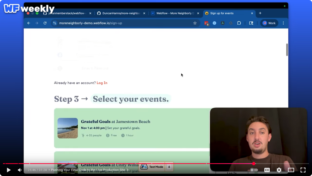Click the video timestamp 25:46 / 31:28
Image resolution: width=312 pixels, height=176 pixels.
37,170
